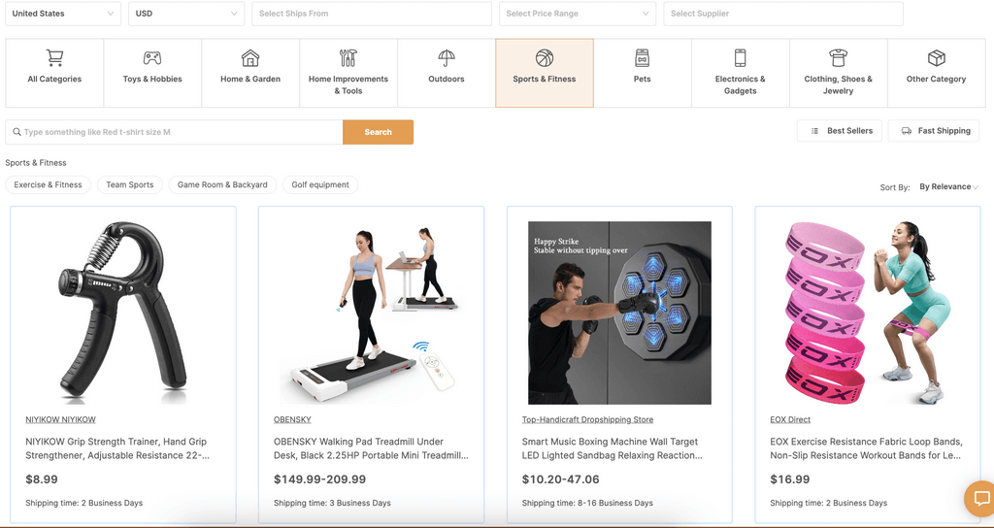Click the $16.99 price
This screenshot has height=528, width=994.
coord(790,479)
